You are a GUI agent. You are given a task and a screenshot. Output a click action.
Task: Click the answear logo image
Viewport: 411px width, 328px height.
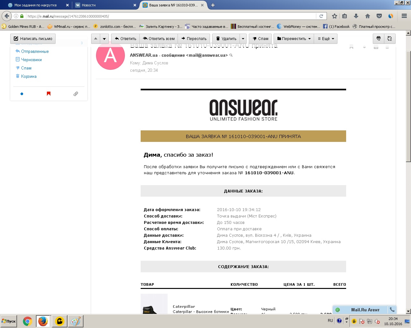click(x=243, y=110)
